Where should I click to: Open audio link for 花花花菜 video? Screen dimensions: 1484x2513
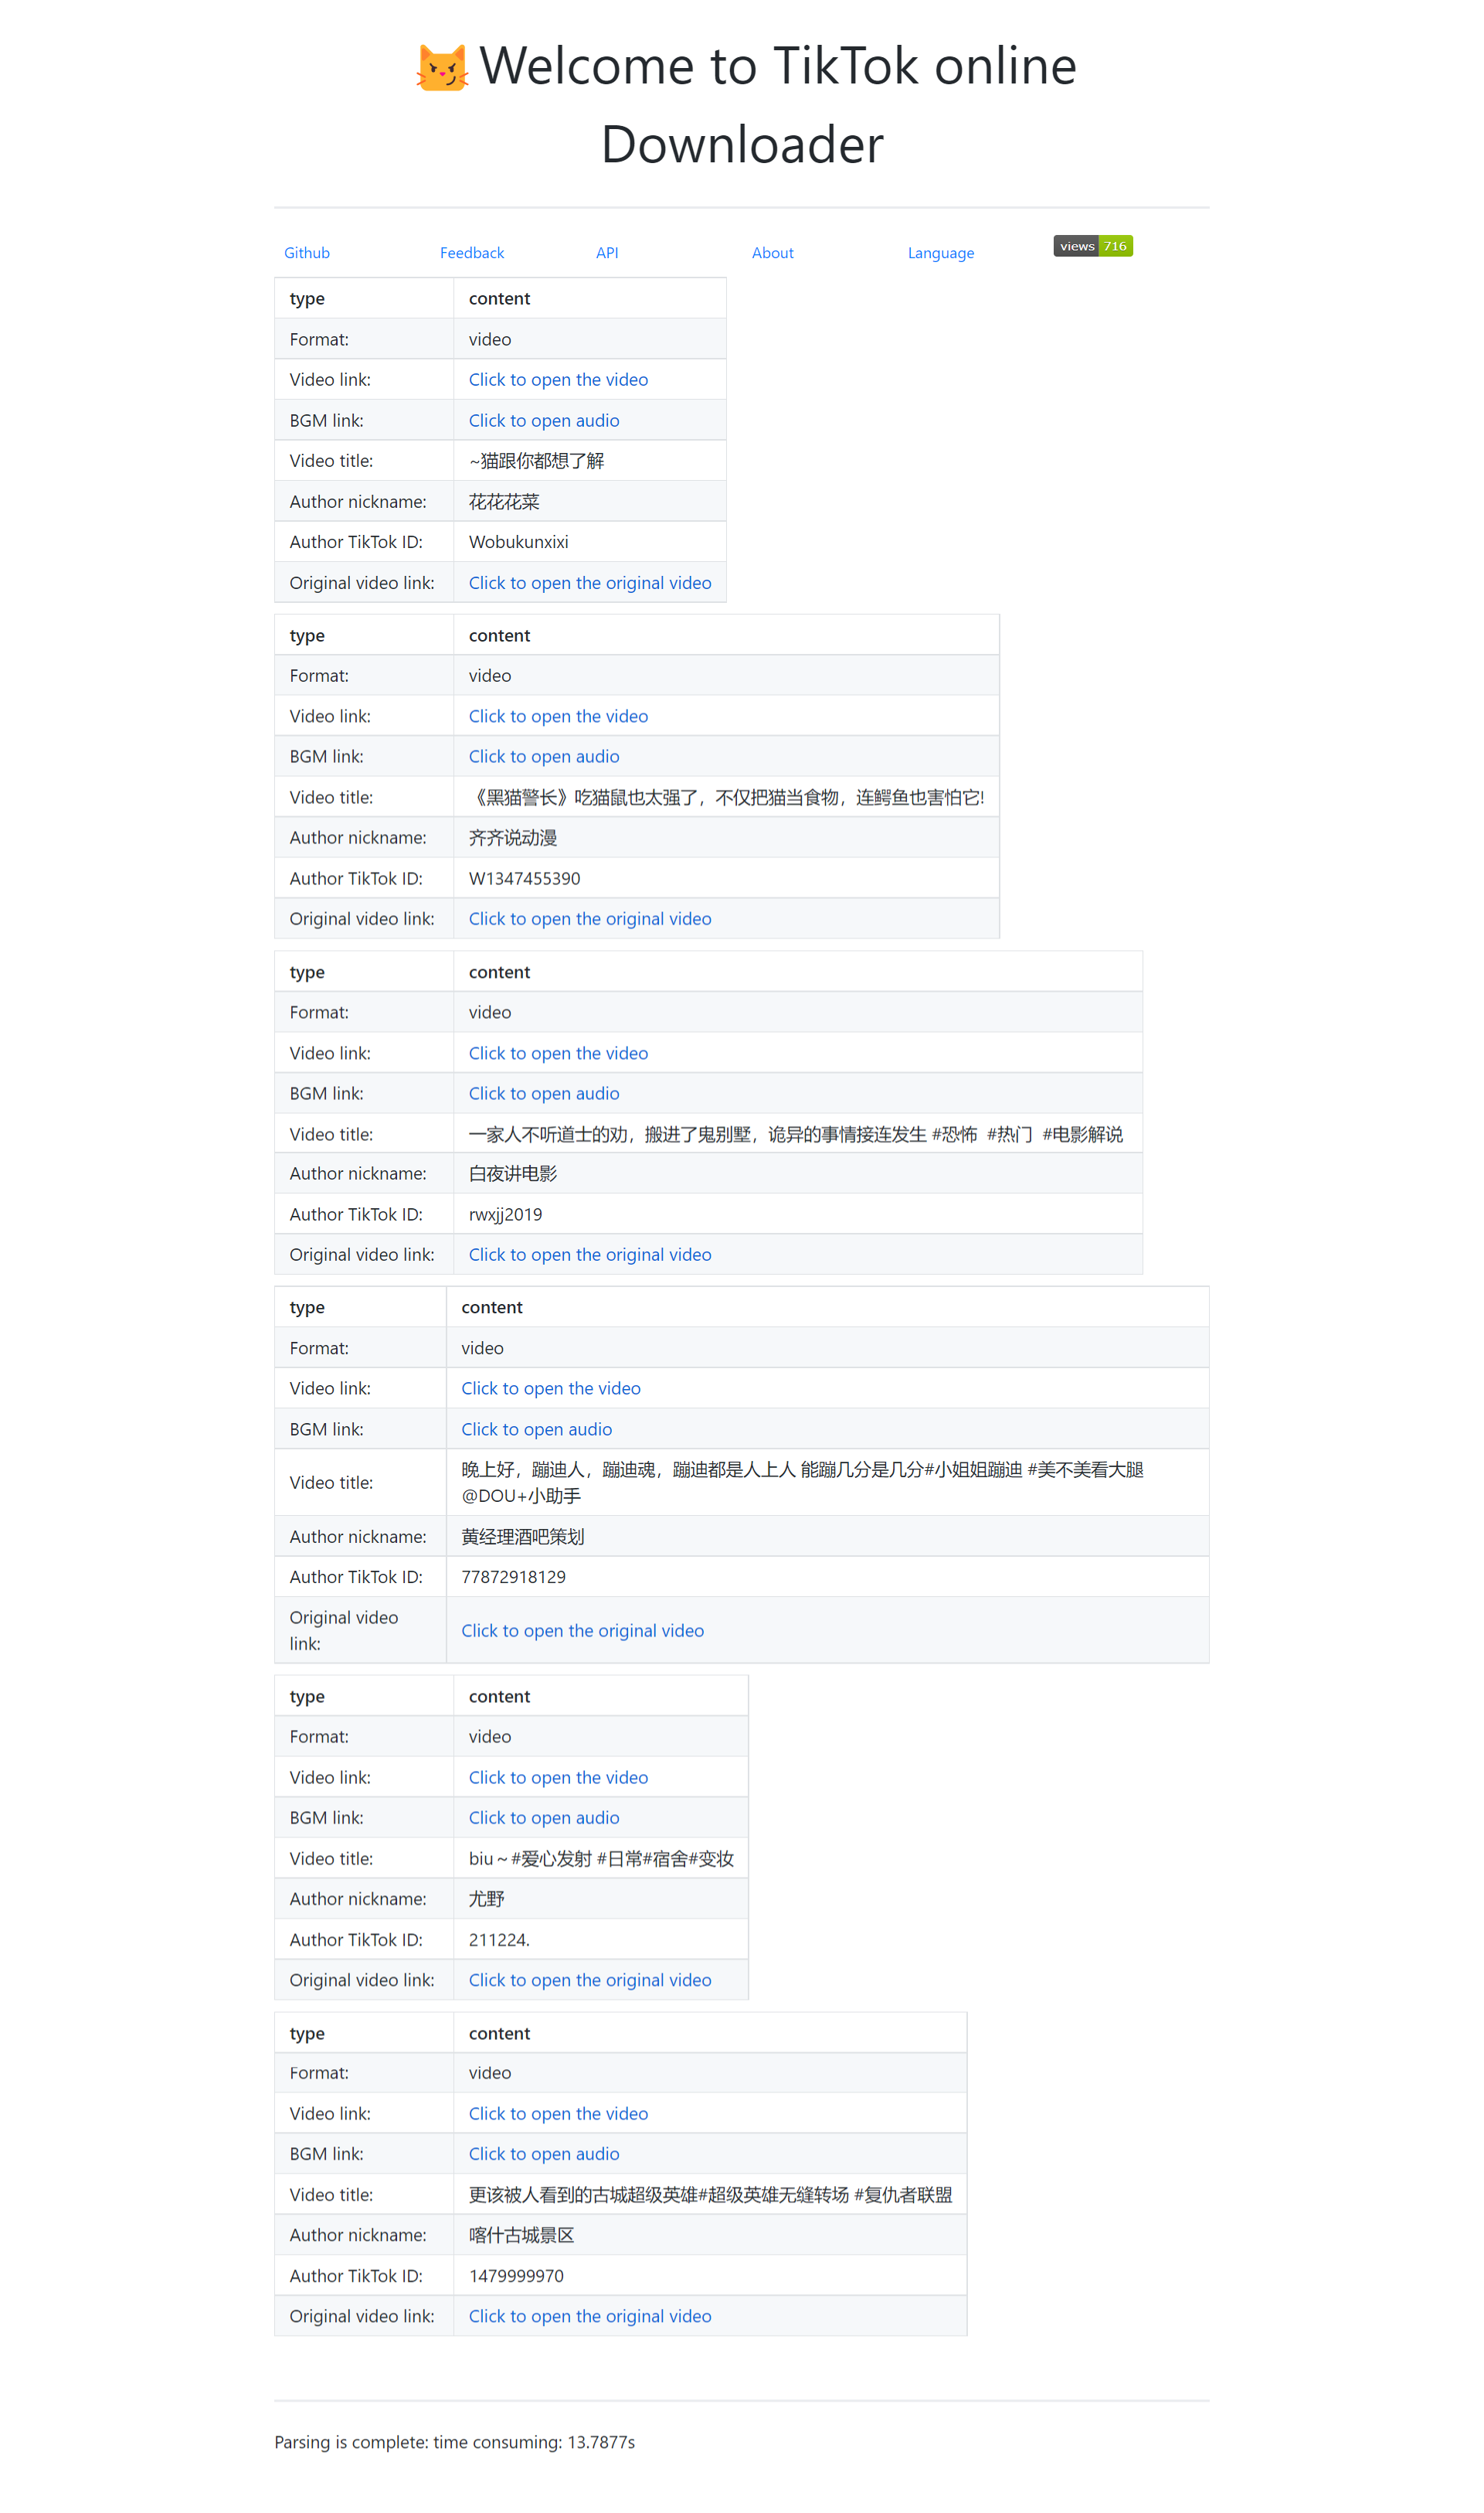coord(543,421)
